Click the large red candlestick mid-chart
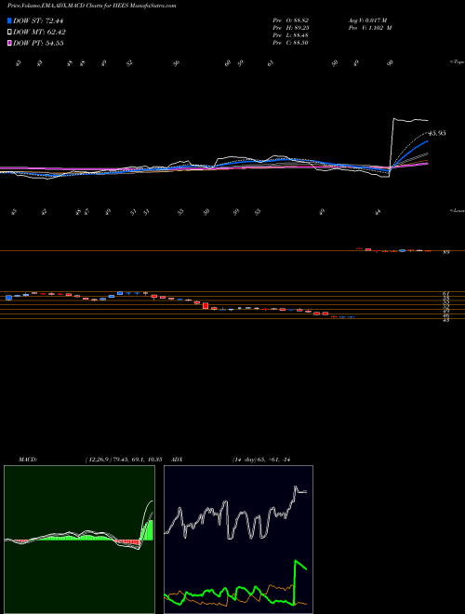This screenshot has height=614, width=465. point(206,306)
